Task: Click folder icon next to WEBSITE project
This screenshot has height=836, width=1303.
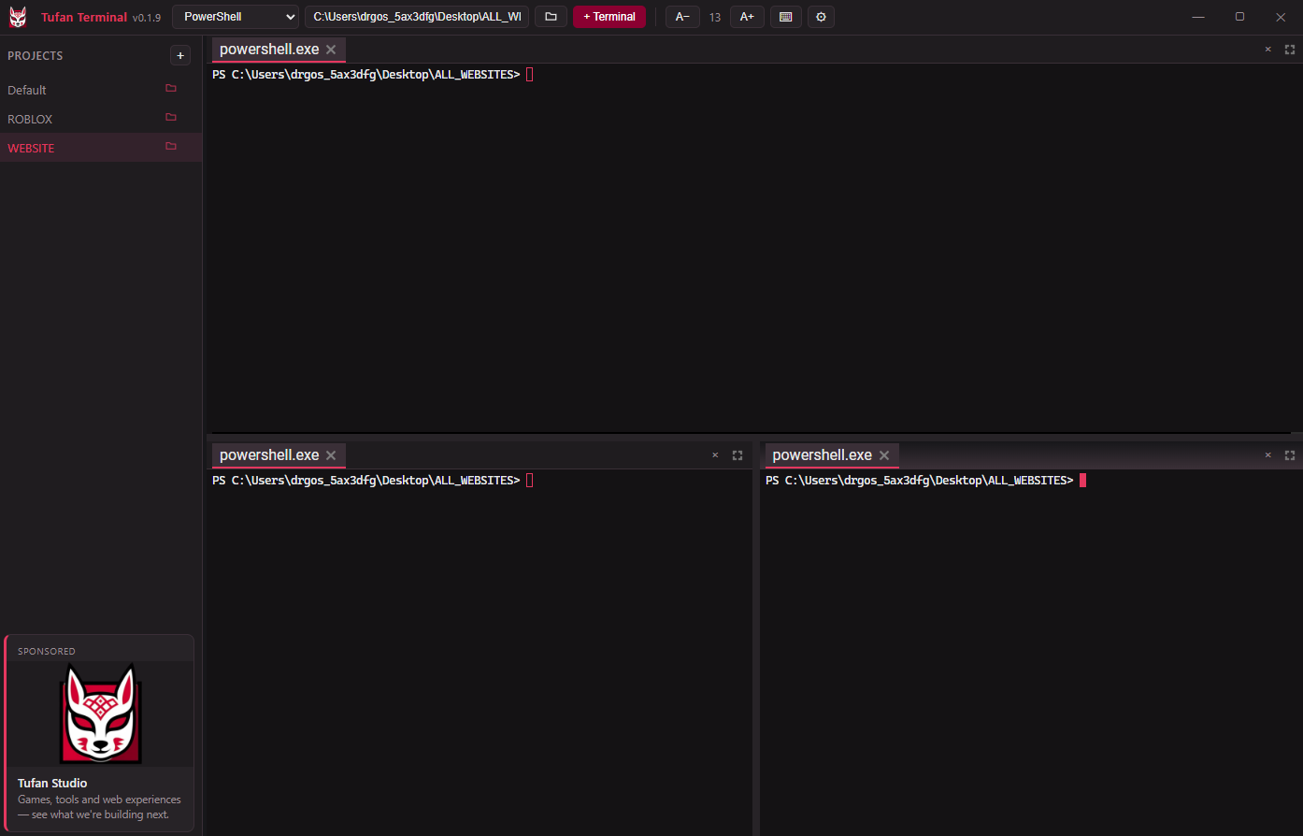Action: pos(171,147)
